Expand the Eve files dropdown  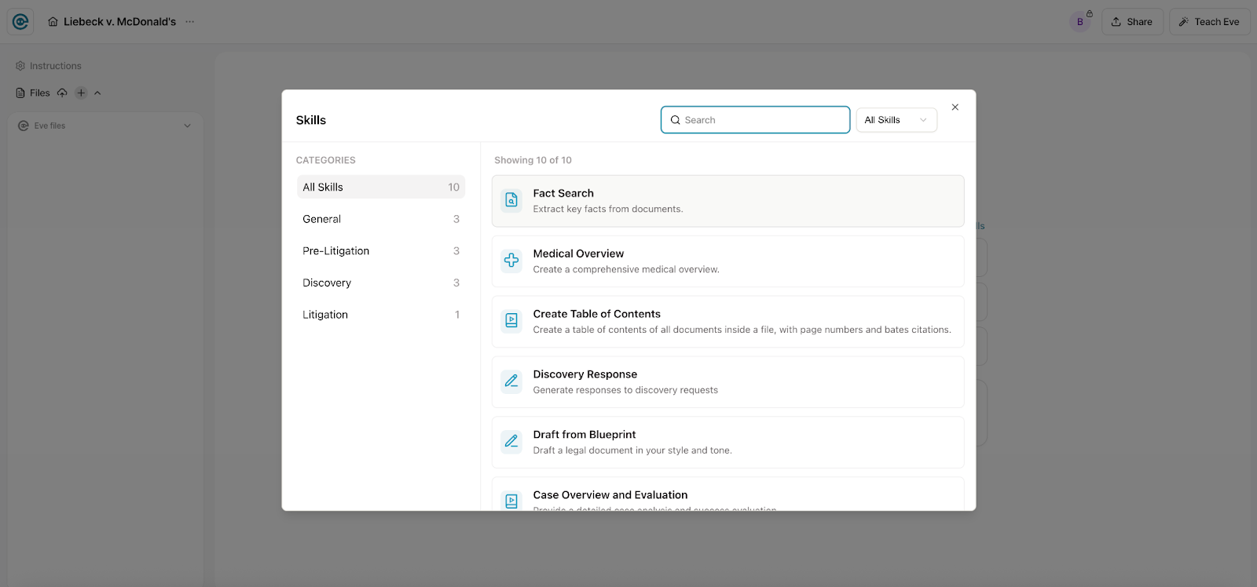(x=187, y=126)
